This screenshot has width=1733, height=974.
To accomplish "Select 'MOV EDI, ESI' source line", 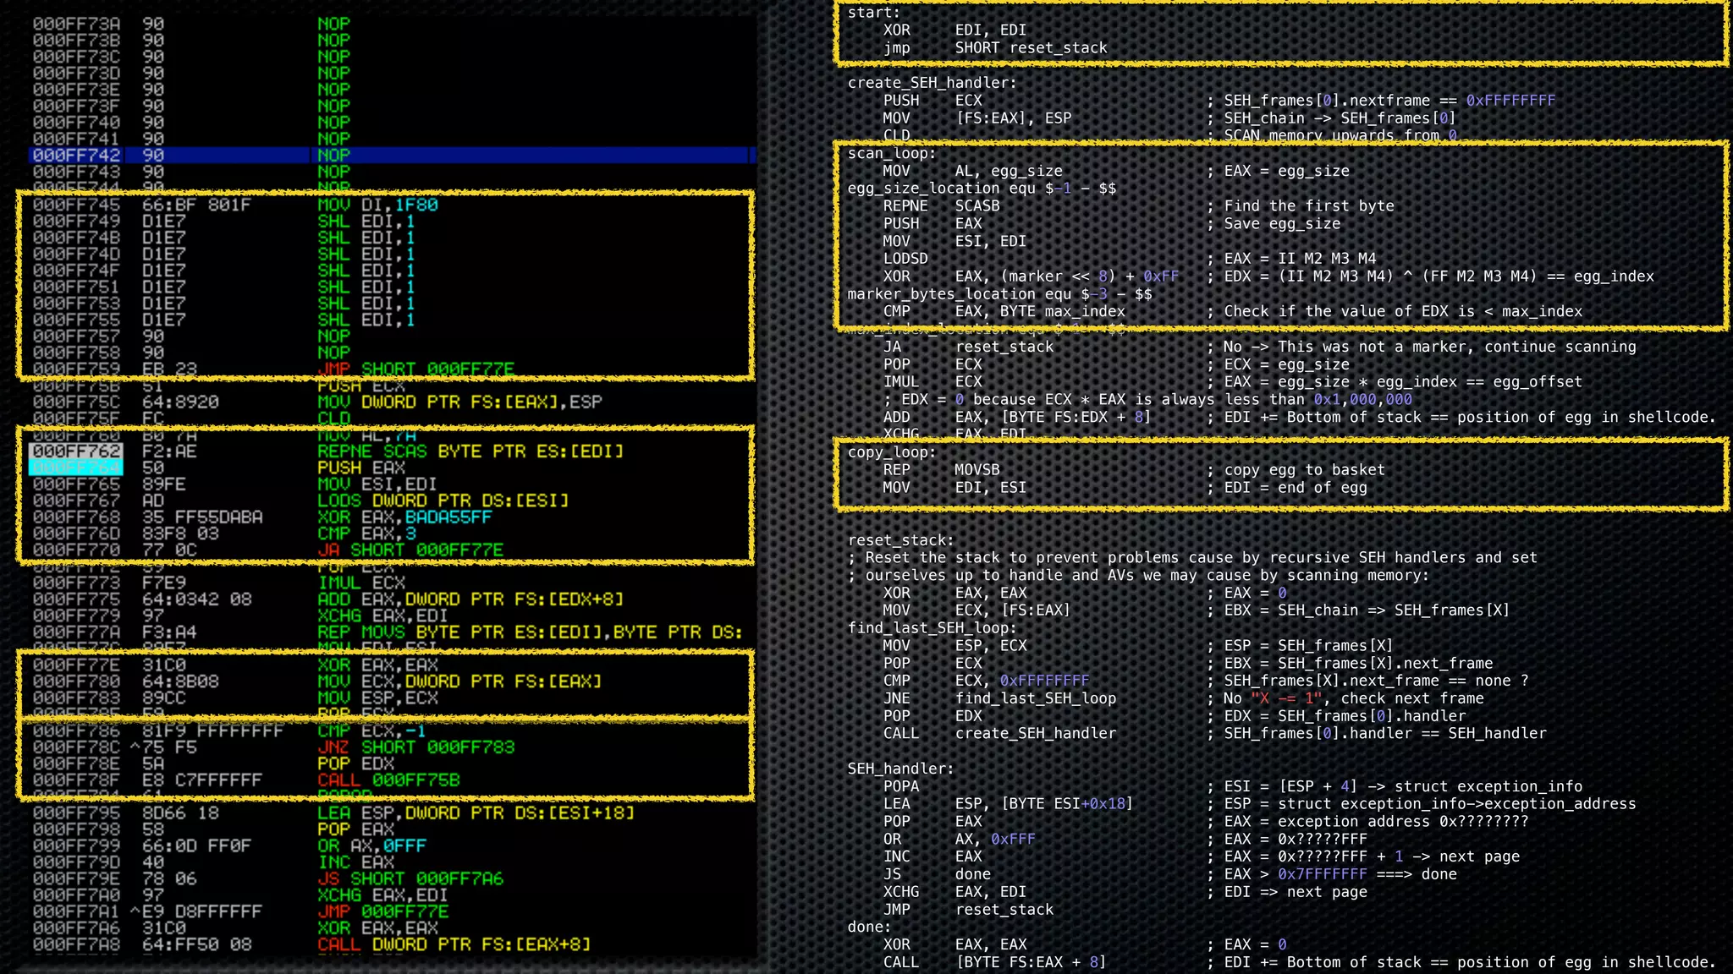I will (955, 488).
